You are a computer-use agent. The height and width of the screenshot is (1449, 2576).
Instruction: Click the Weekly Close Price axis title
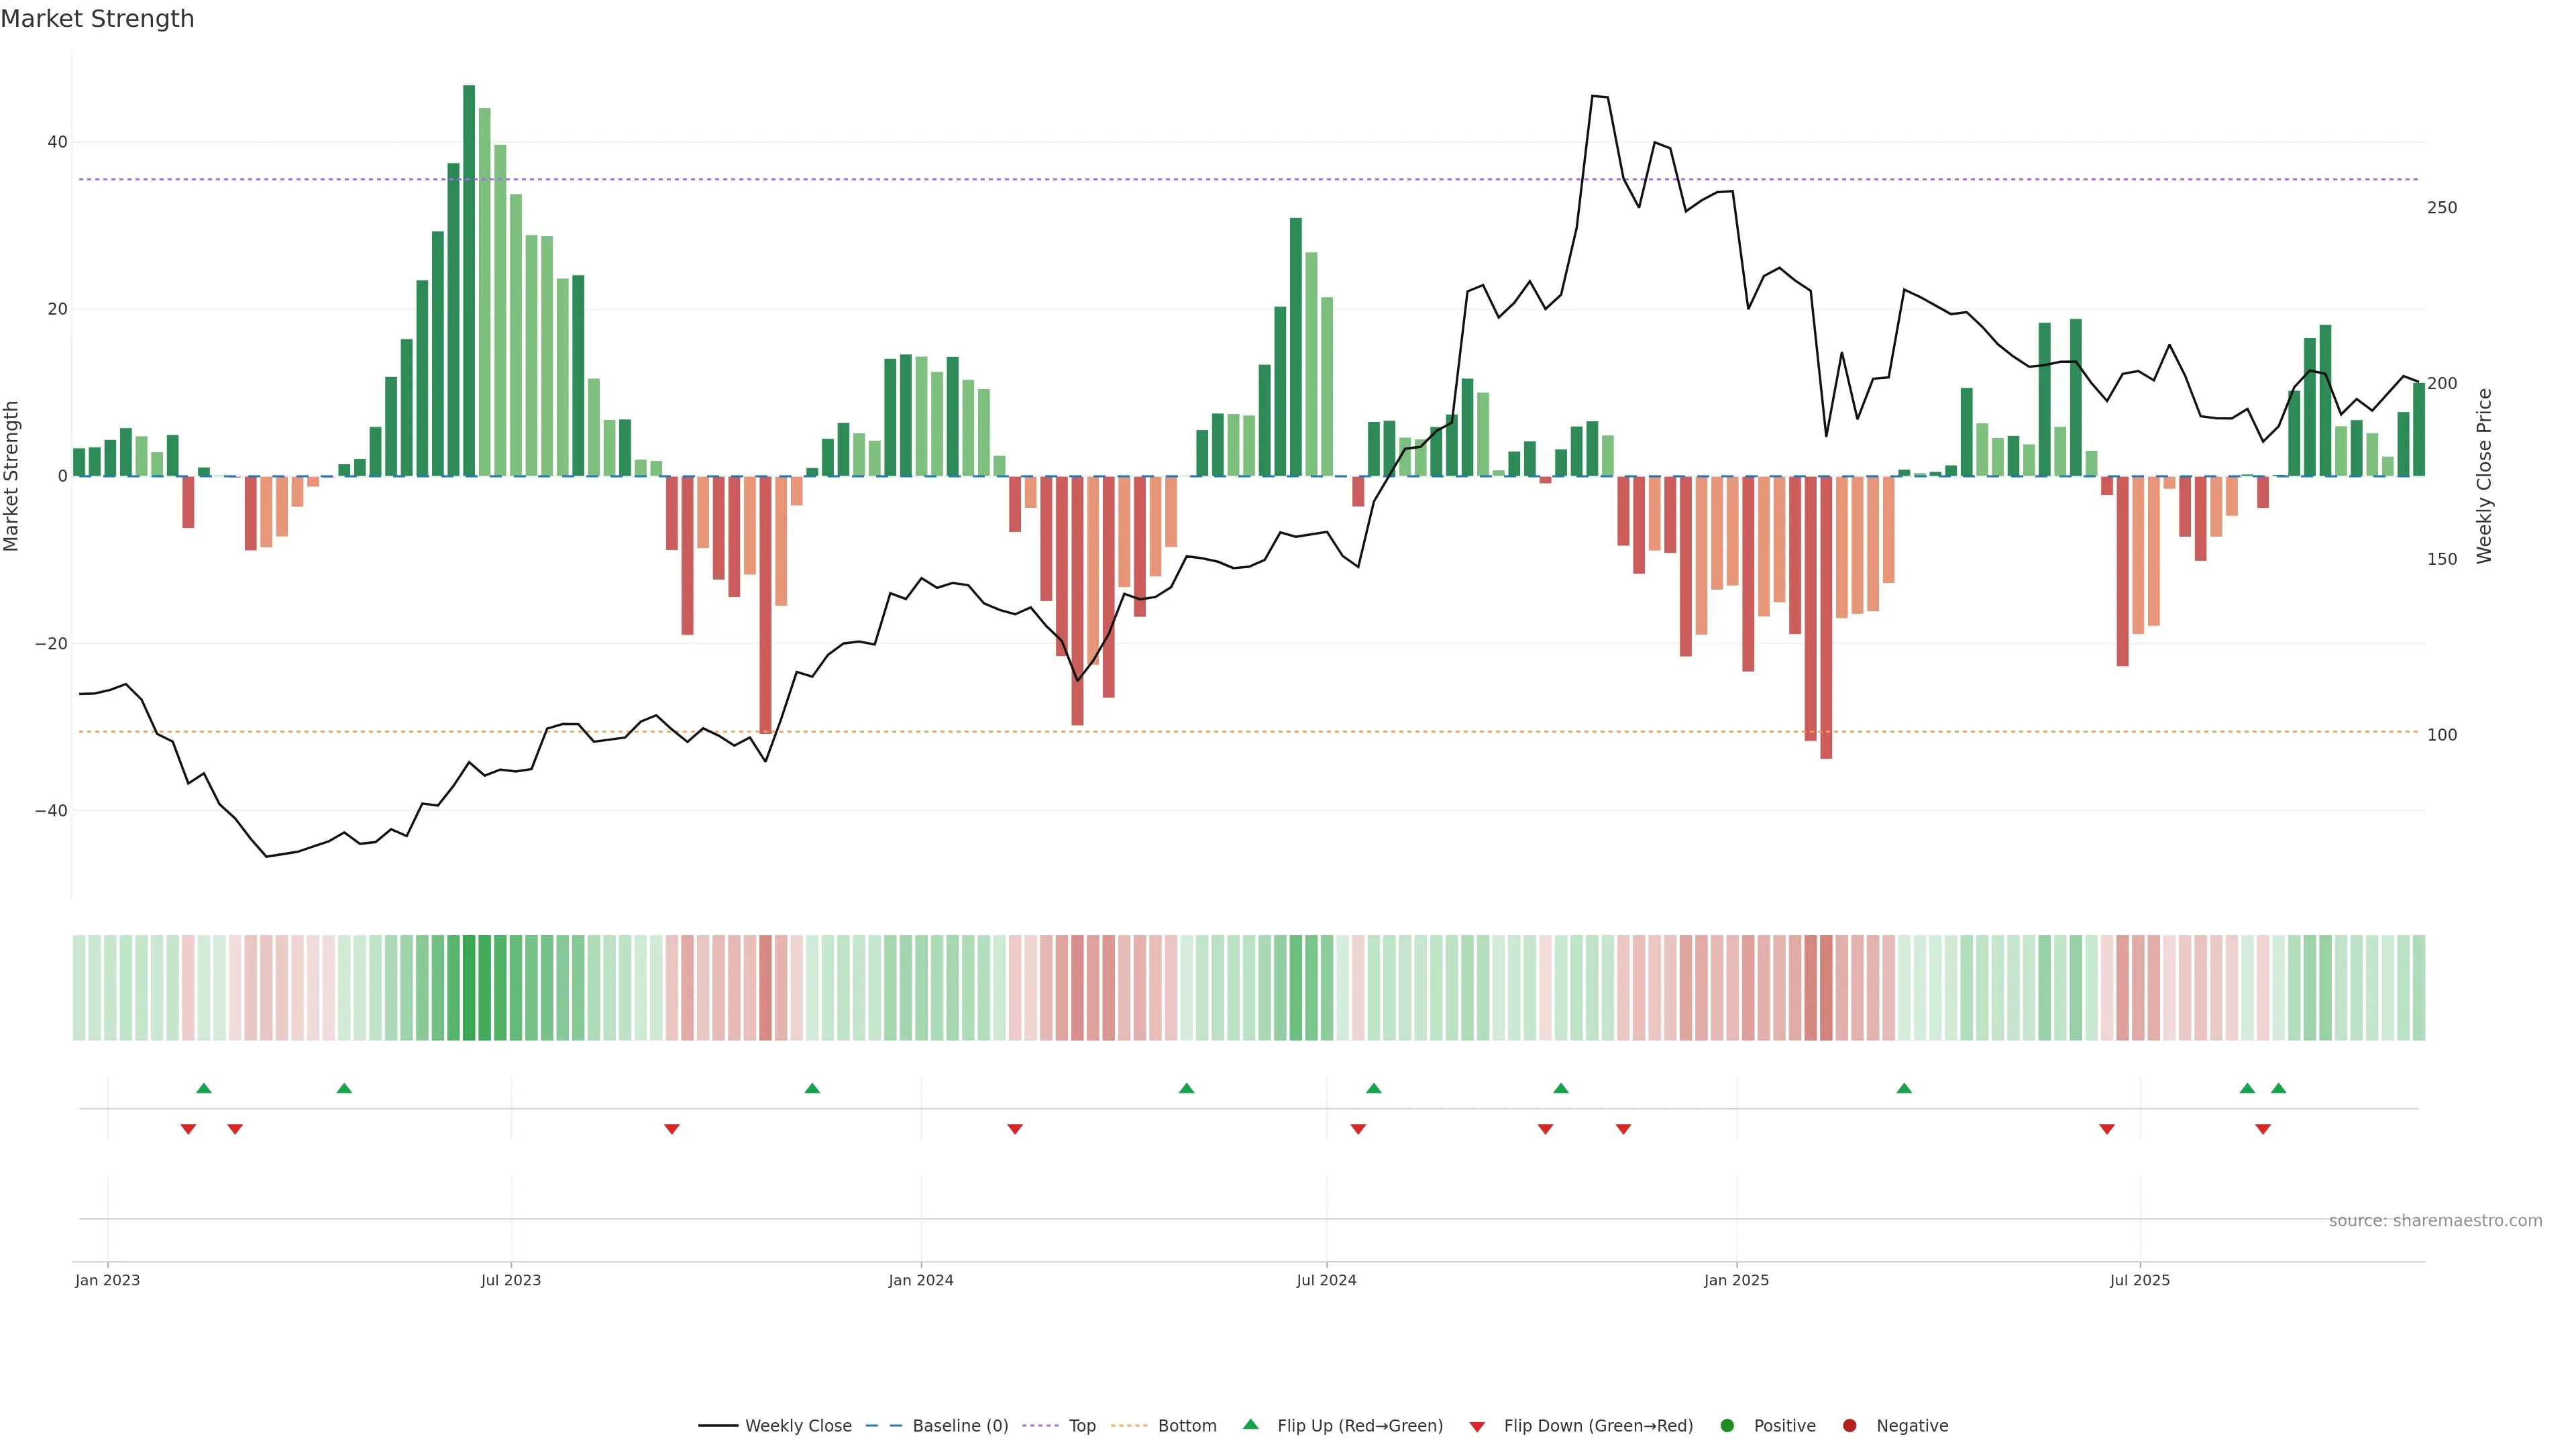click(x=2484, y=476)
